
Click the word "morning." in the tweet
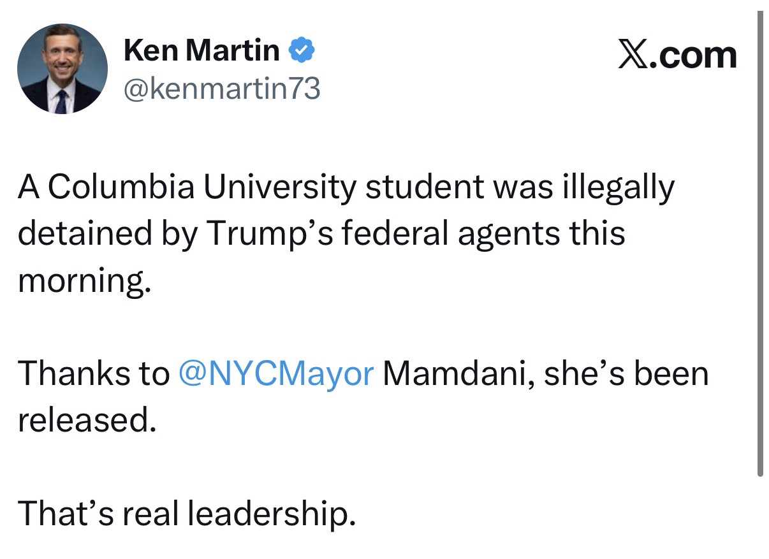[84, 280]
